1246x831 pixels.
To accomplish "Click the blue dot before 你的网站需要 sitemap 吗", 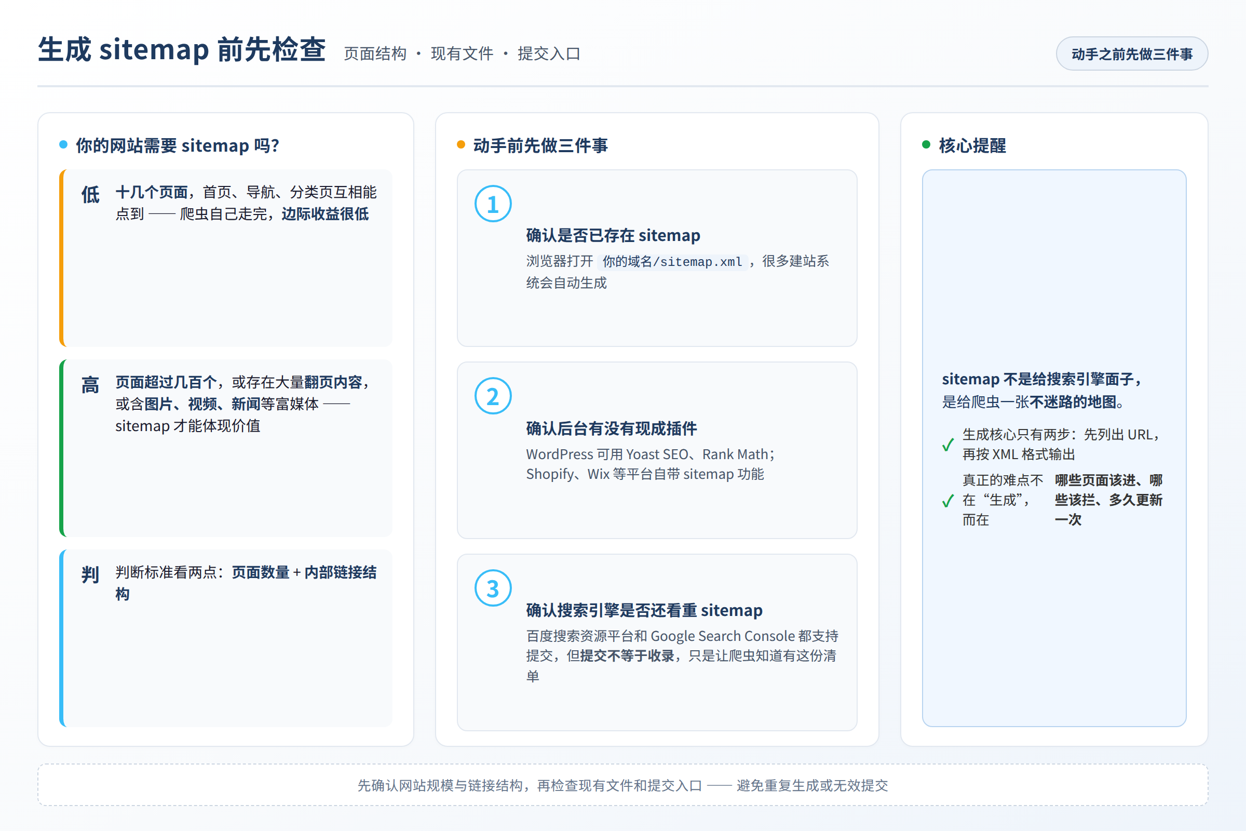I will coord(63,145).
